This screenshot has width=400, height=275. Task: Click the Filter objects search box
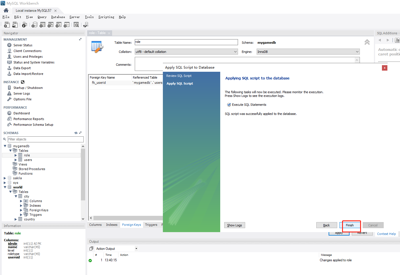pos(46,139)
